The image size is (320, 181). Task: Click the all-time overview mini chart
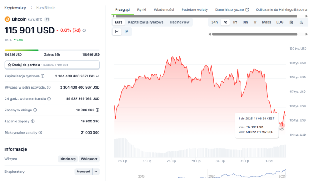tap(200, 174)
